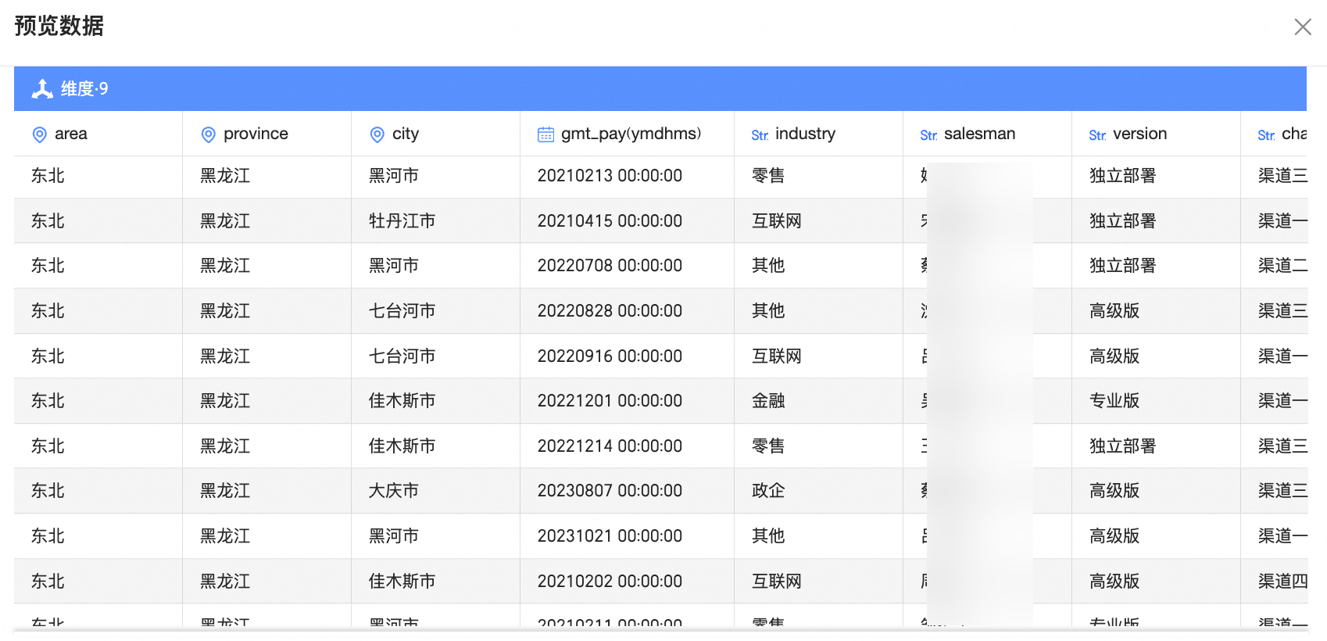The image size is (1327, 641).
Task: Click 专业版 in the 20221201 row
Action: 1114,401
